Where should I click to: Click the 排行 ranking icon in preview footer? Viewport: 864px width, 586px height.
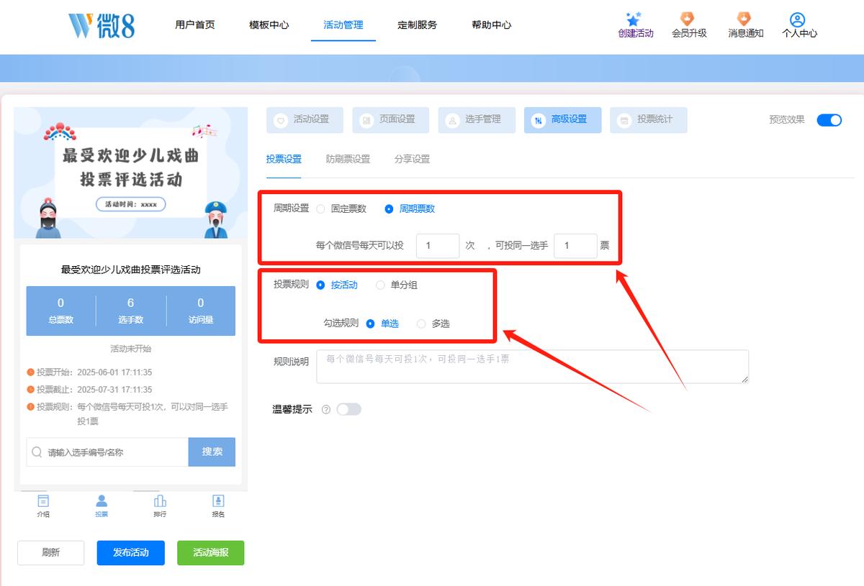[160, 501]
